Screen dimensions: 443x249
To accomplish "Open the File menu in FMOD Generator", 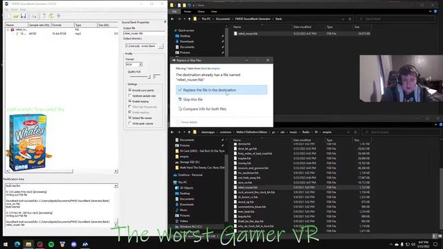I will coord(6,10).
